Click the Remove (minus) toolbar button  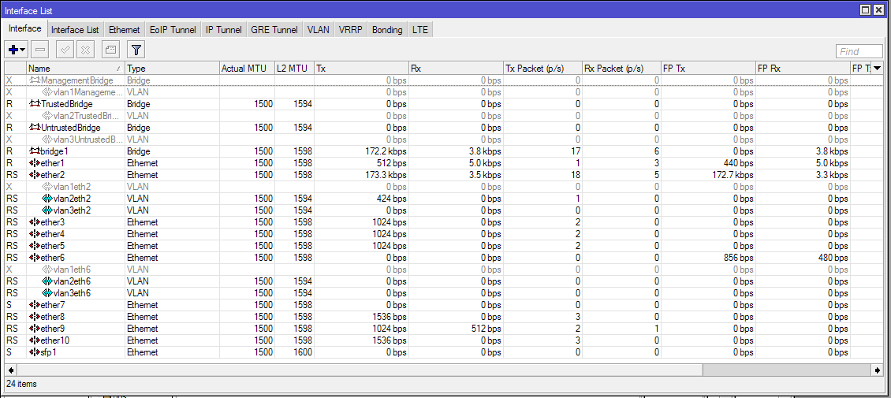tap(40, 50)
